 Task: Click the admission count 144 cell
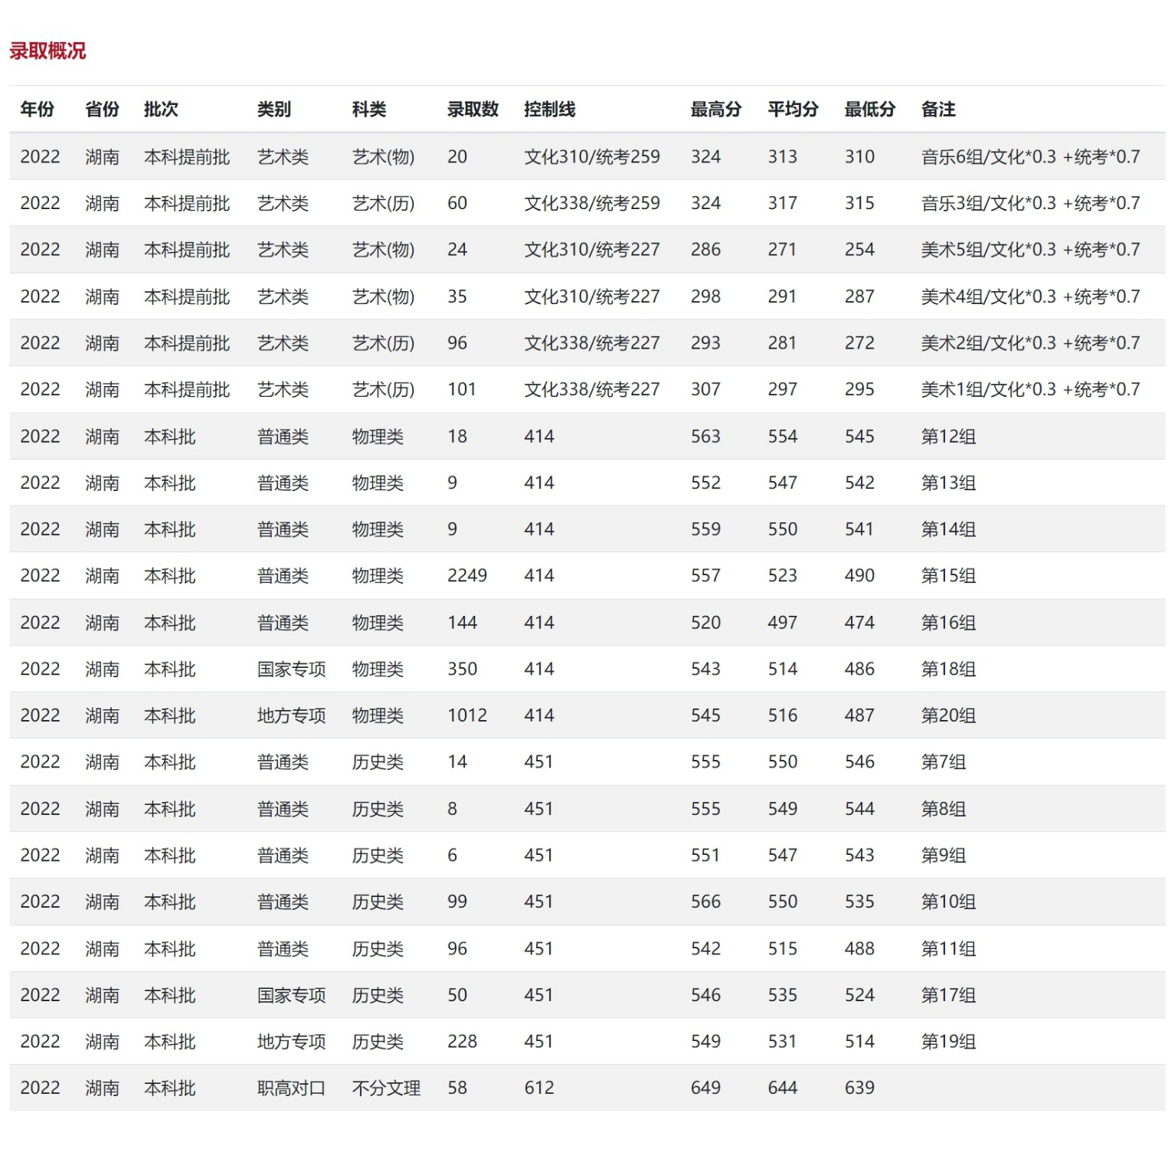pyautogui.click(x=463, y=623)
